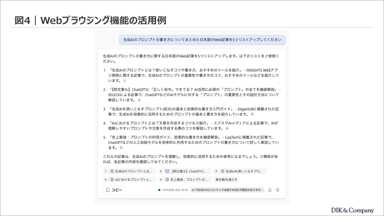Click footnote marker 2 after SELECK entry
Image resolution: width=384 pixels, height=216 pixels.
click(x=139, y=100)
